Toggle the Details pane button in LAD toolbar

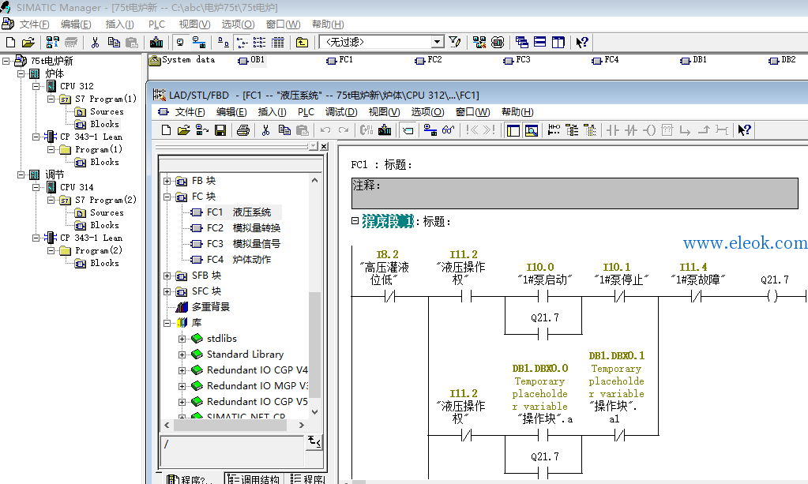click(x=532, y=130)
